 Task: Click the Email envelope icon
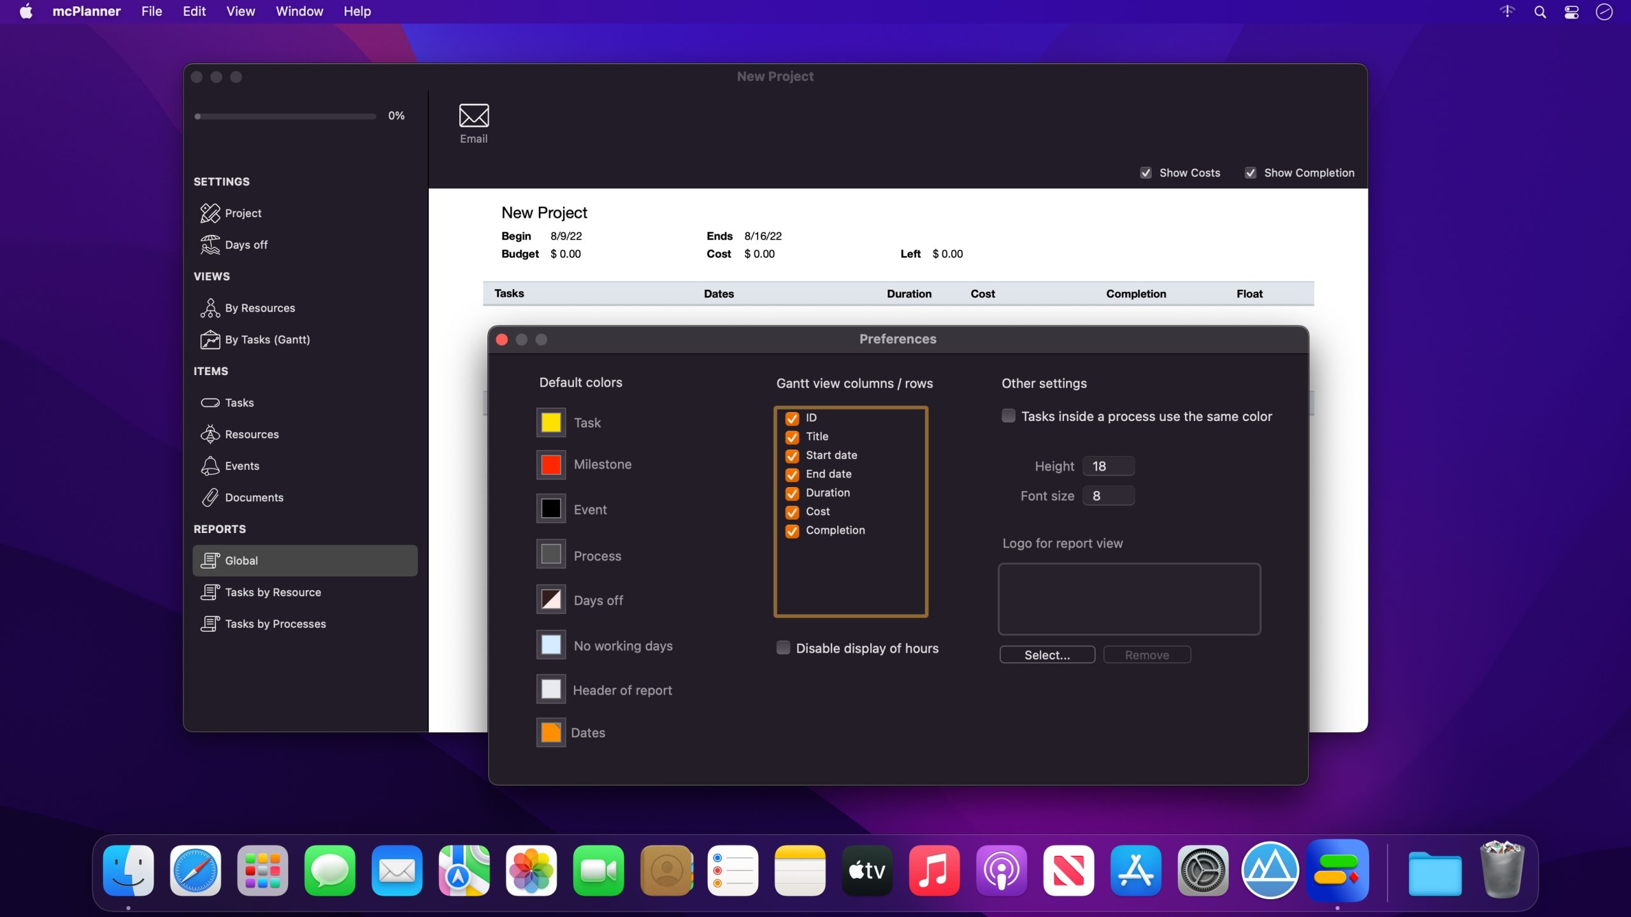(x=473, y=116)
